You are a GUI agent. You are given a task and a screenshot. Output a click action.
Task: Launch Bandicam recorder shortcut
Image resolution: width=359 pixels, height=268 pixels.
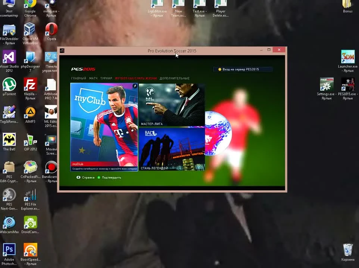[51, 172]
